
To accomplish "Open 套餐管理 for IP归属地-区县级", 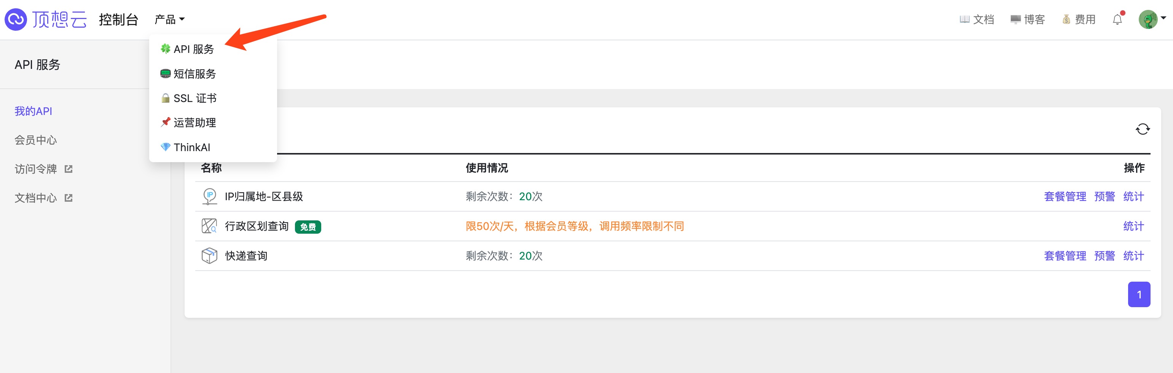I will (1065, 196).
